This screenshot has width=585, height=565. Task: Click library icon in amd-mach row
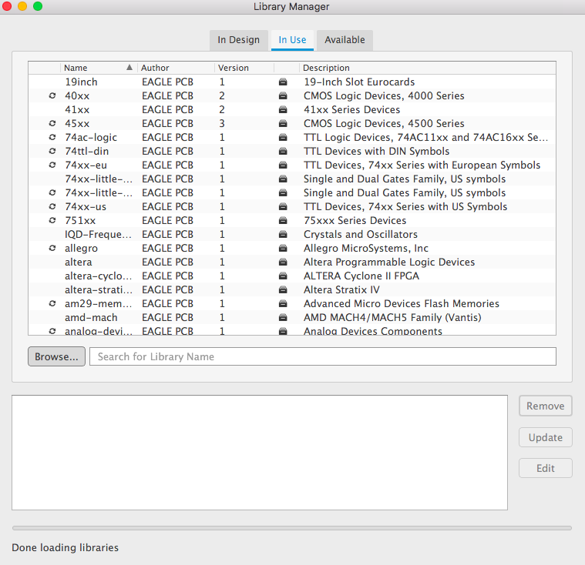283,318
